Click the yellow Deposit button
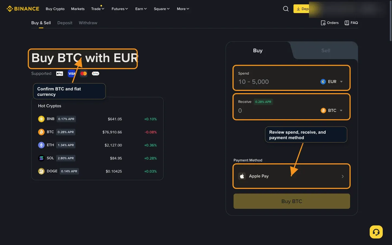 click(302, 9)
